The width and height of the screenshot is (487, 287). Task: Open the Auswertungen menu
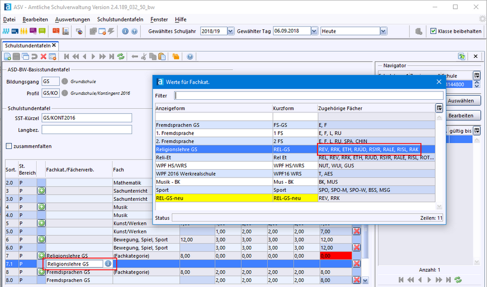72,19
